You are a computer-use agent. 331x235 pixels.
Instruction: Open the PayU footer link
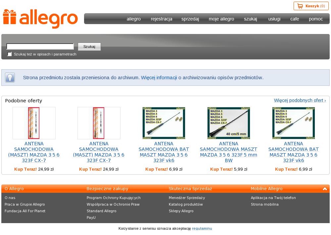point(91,218)
